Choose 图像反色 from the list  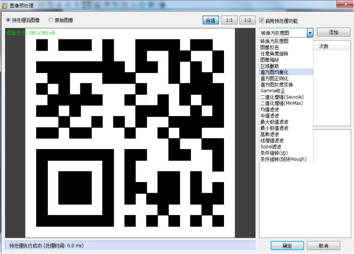[286, 47]
